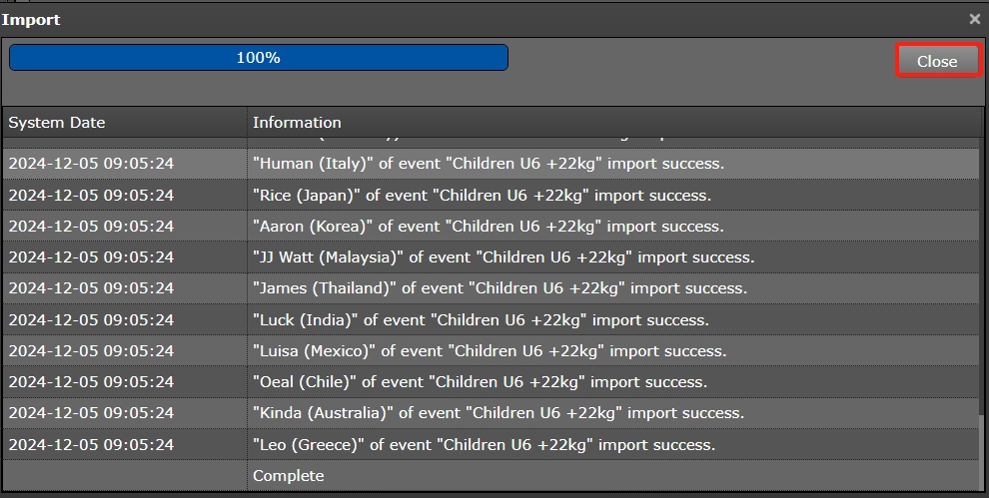
Task: Select the Luck (India) import row
Action: point(481,320)
